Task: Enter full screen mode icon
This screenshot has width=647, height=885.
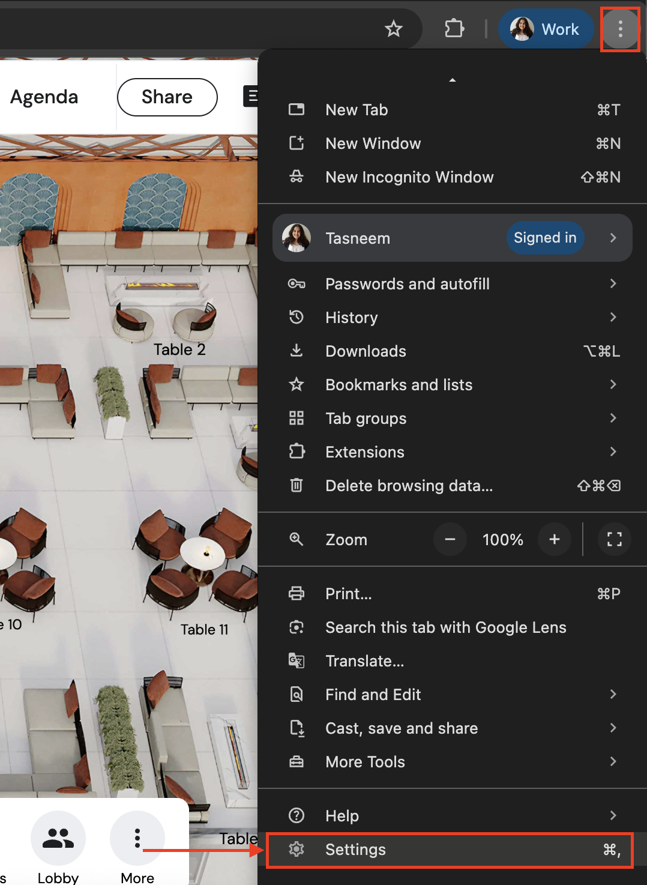Action: coord(614,539)
